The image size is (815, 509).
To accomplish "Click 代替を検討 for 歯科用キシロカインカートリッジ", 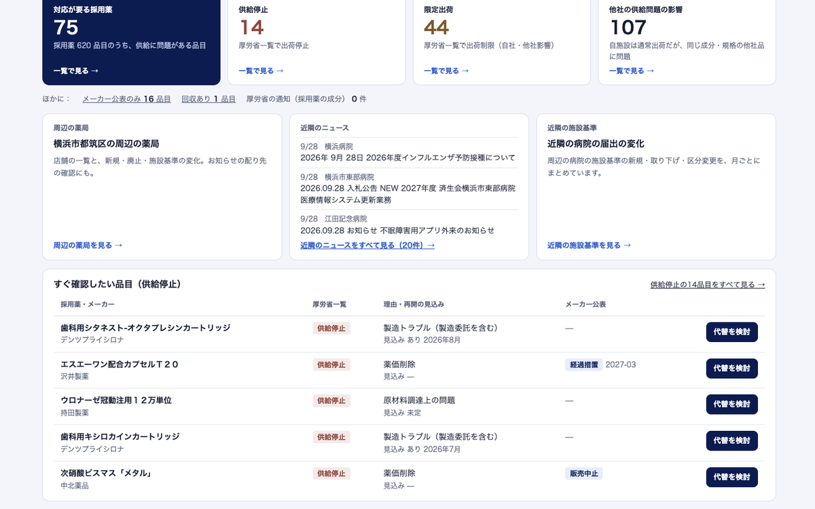I will 732,440.
